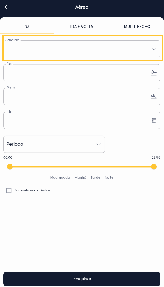The width and height of the screenshot is (164, 287).
Task: Select the Madrugada period label
Action: 60,177
